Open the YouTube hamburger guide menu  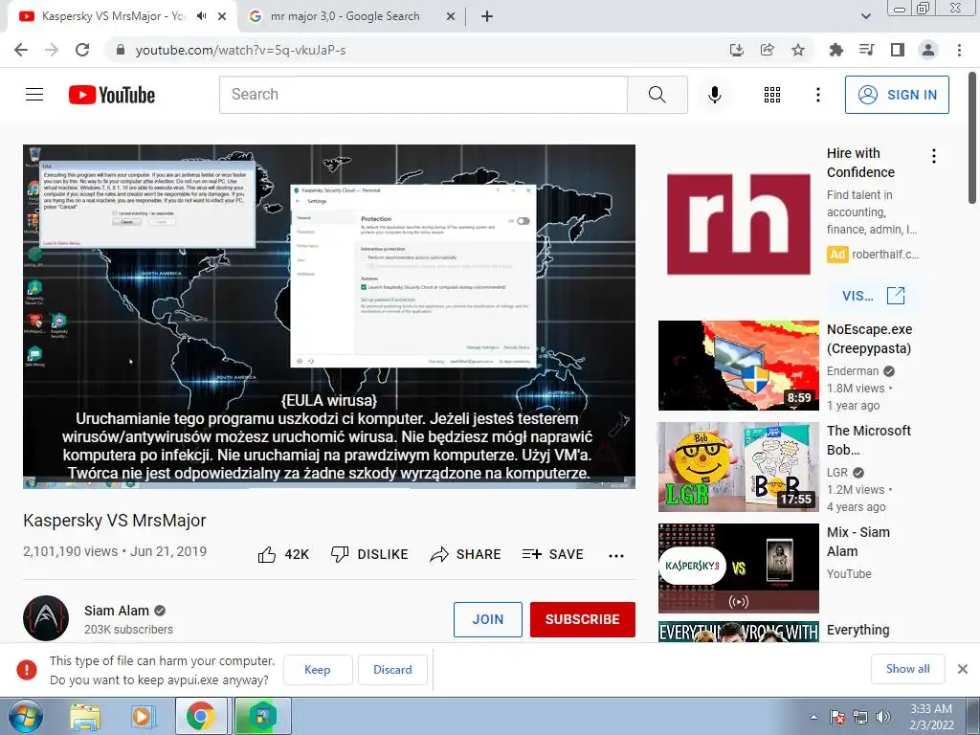[34, 95]
